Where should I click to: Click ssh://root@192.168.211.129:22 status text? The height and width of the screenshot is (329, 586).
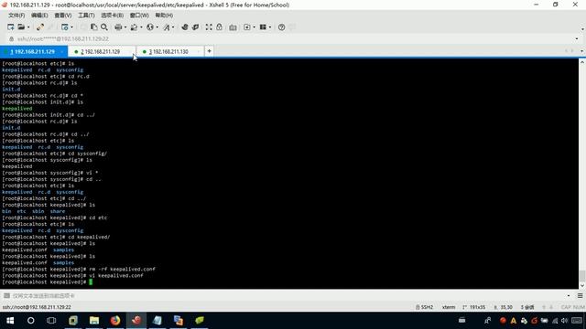(x=37, y=307)
